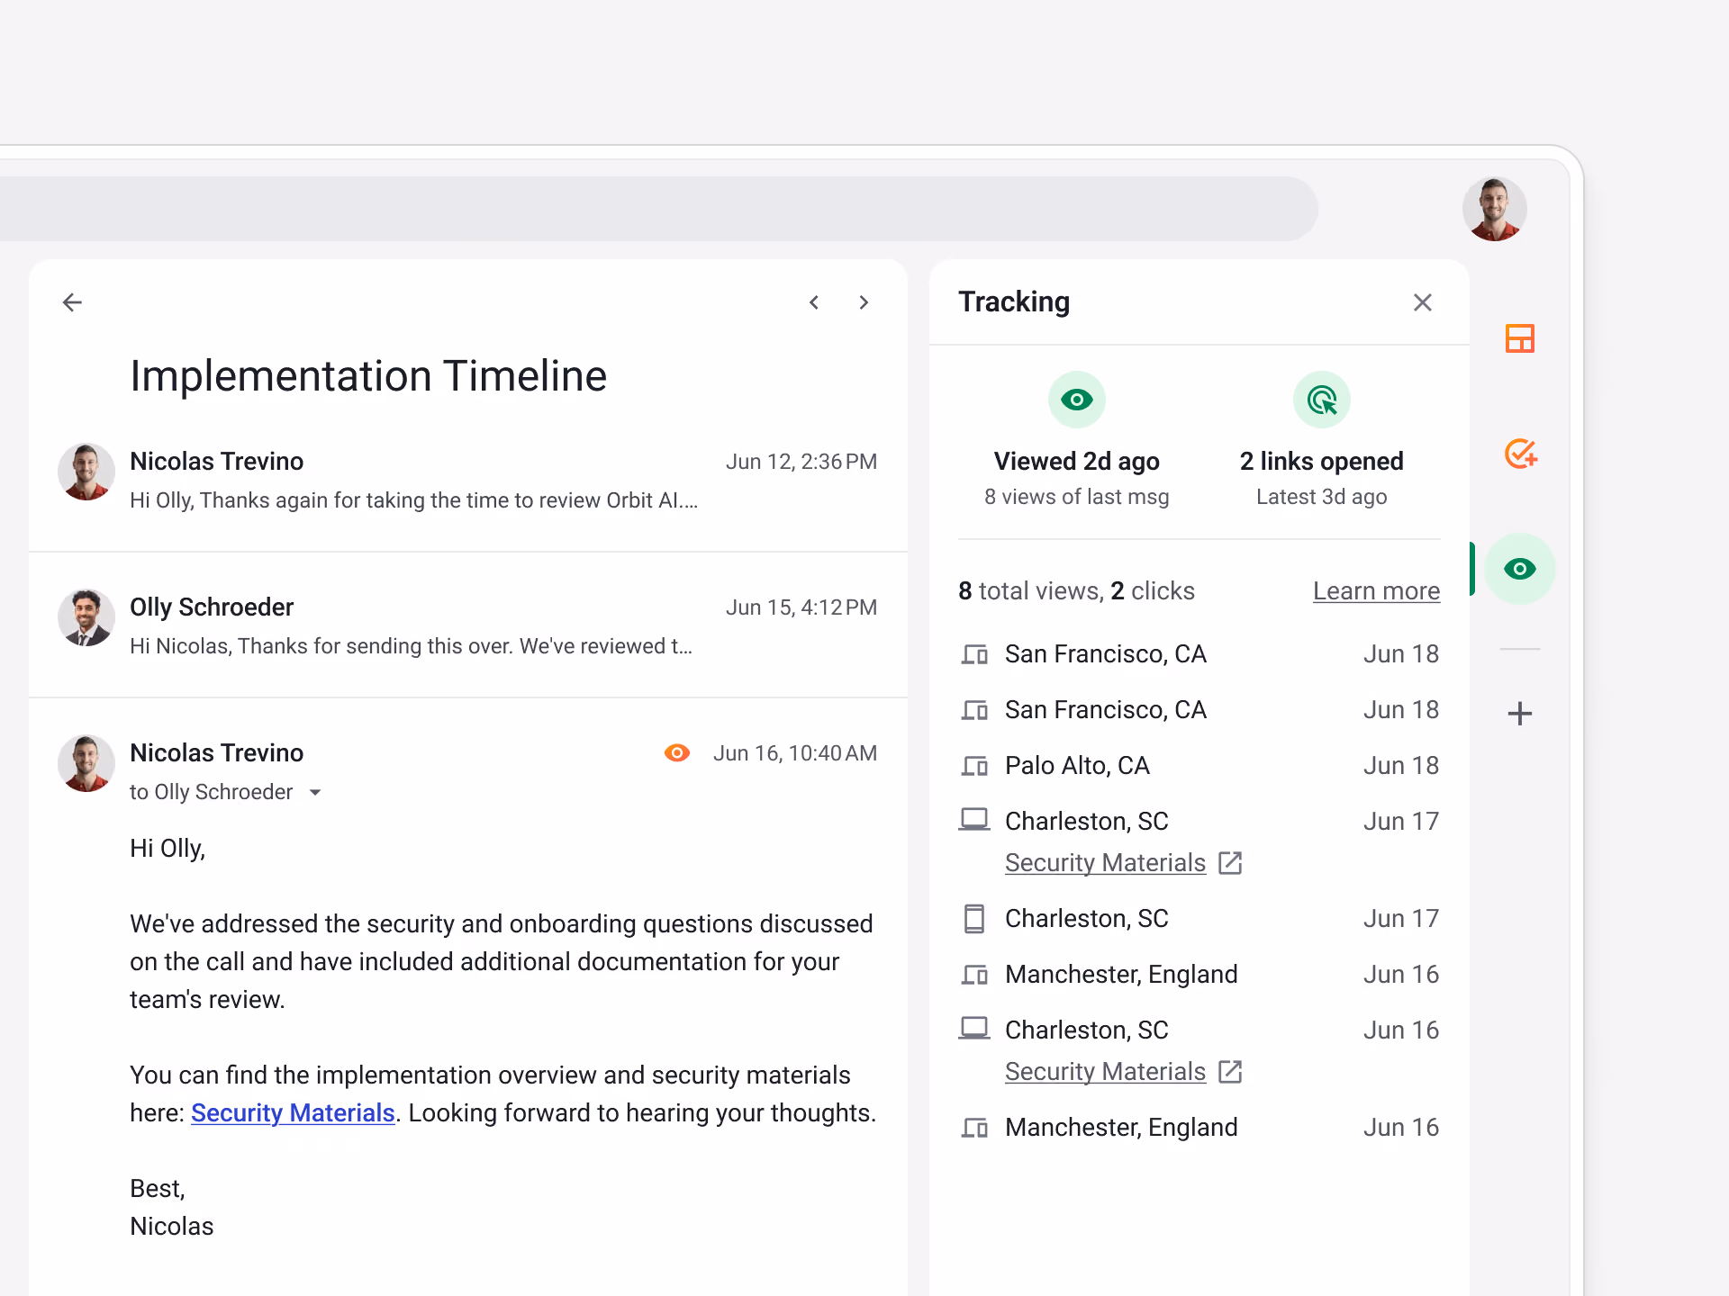Click the 'Jun 15, 4:12 PM' timestamp
1729x1296 pixels.
click(801, 607)
